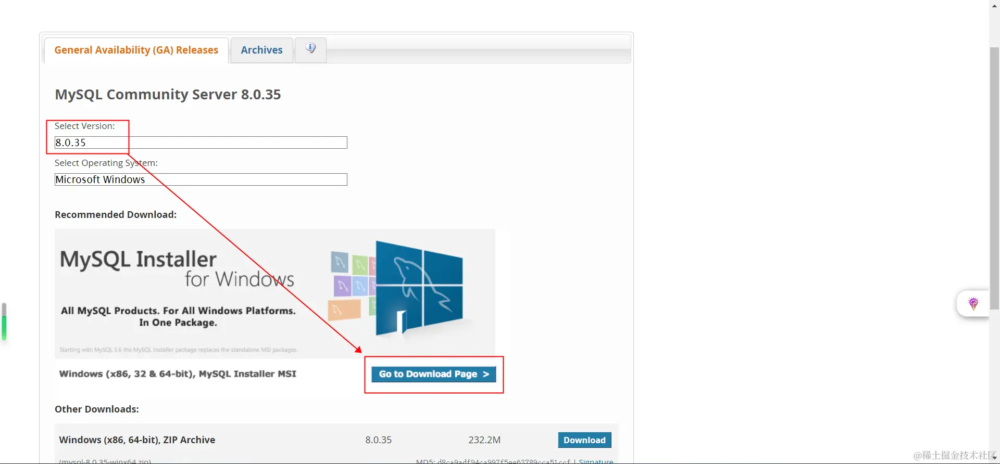Image resolution: width=1000 pixels, height=464 pixels.
Task: Click the Windows logo graphic in banner
Action: (419, 288)
